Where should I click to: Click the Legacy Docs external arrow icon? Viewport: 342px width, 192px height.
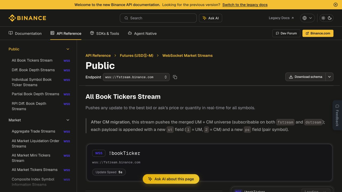(x=293, y=18)
